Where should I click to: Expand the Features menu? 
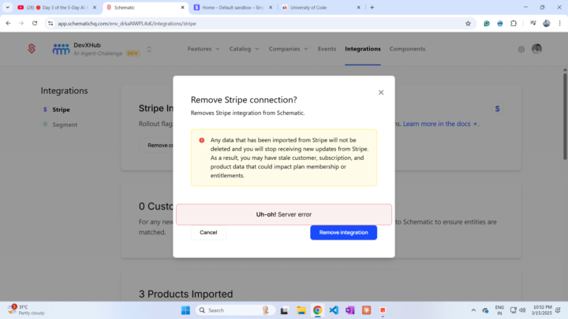point(204,49)
